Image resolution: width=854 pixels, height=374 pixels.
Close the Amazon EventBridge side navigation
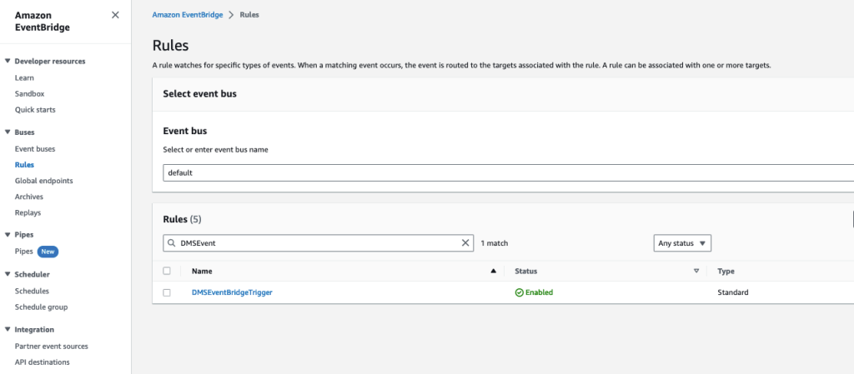(x=115, y=15)
